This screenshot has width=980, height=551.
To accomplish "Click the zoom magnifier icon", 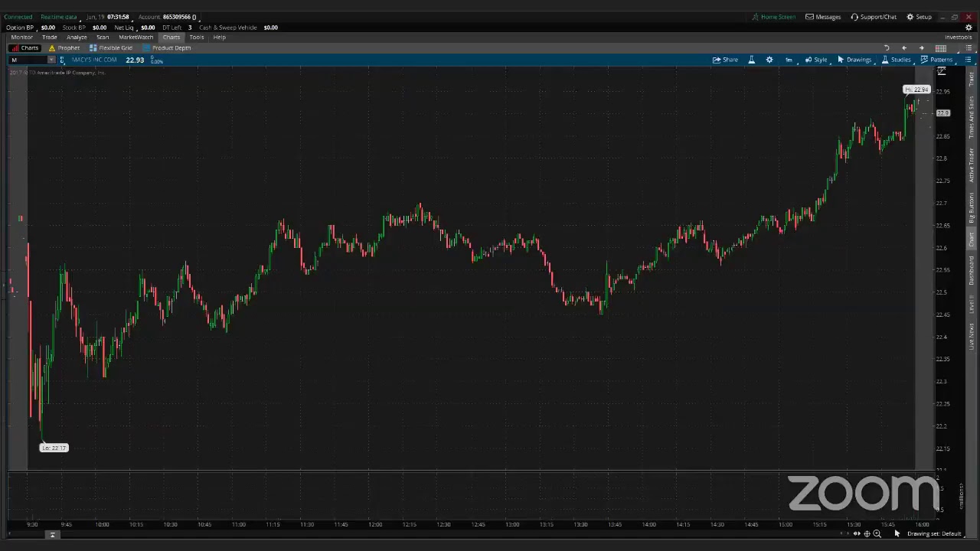I will pos(877,534).
